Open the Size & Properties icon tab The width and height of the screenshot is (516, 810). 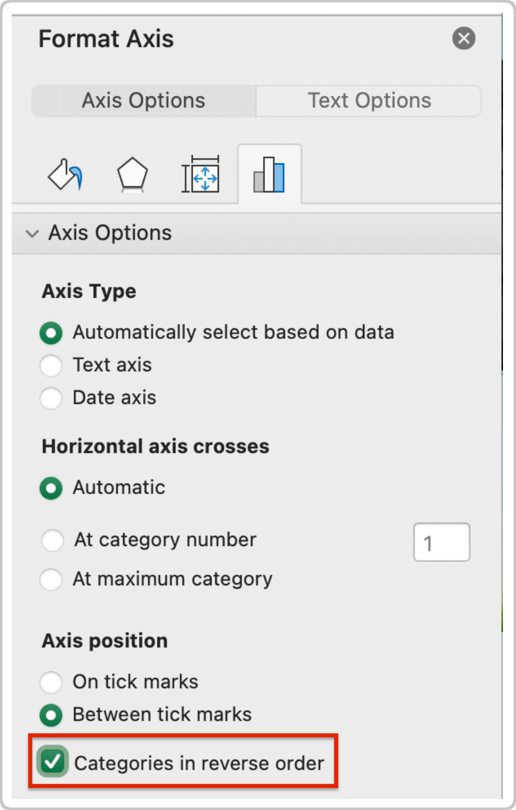(201, 174)
